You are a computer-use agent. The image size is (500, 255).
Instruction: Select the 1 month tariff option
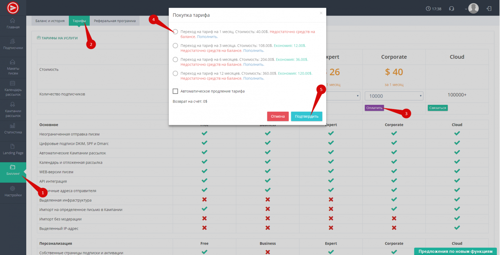[175, 32]
